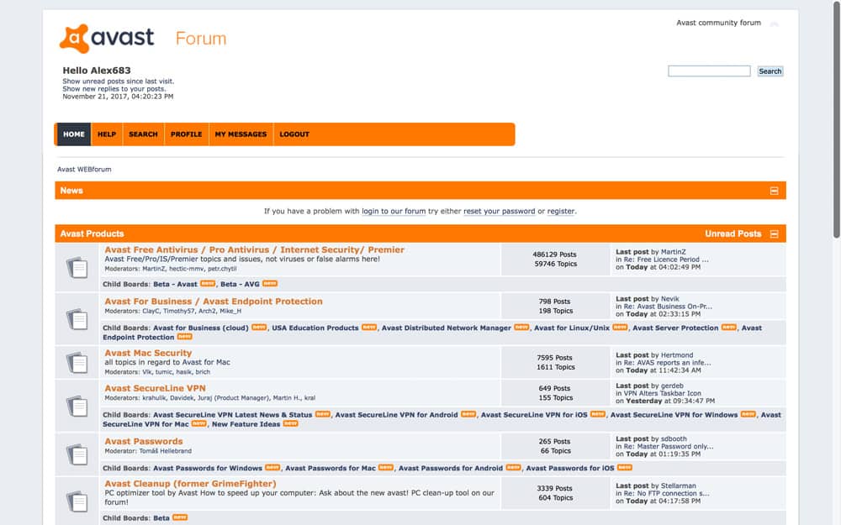841x525 pixels.
Task: Collapse the Avast Products category
Action: pos(774,234)
